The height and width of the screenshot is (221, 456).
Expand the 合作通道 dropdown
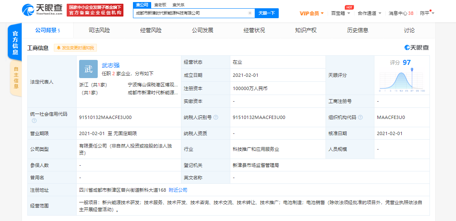point(369,13)
